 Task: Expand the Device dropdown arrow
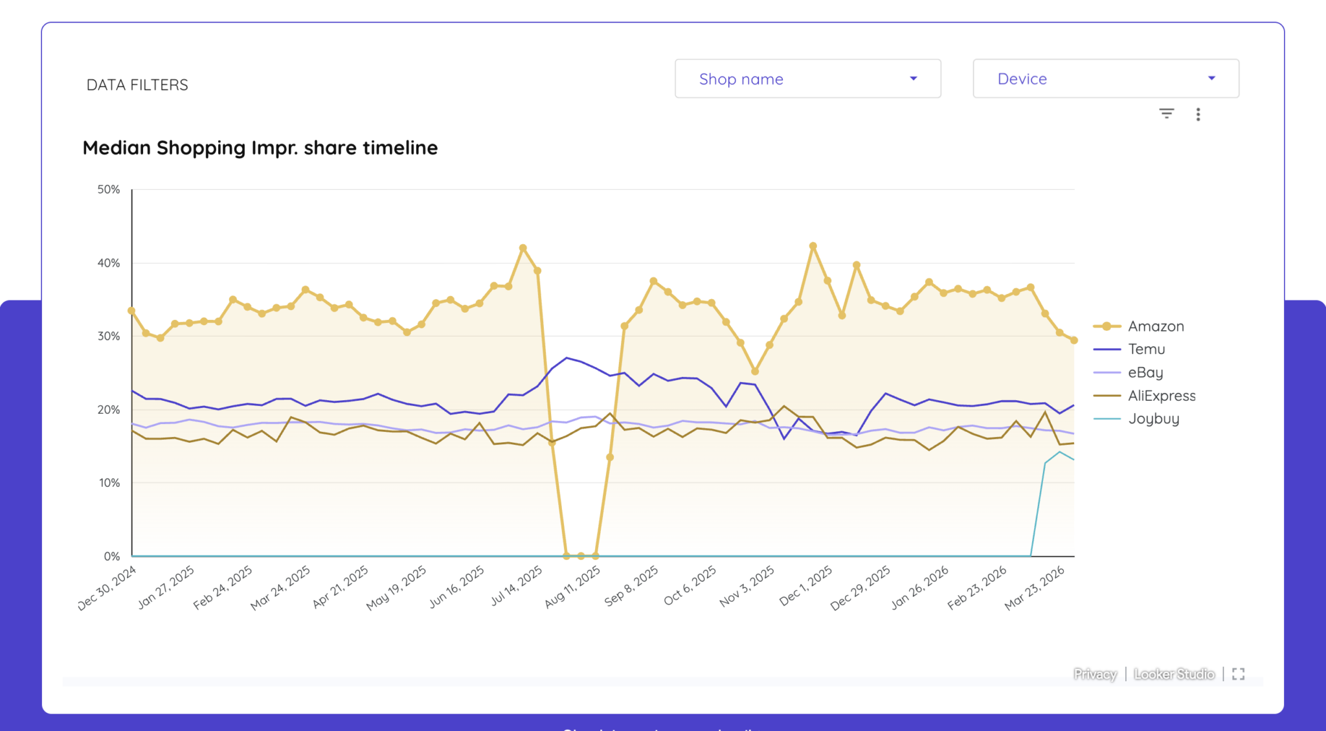click(x=1211, y=78)
